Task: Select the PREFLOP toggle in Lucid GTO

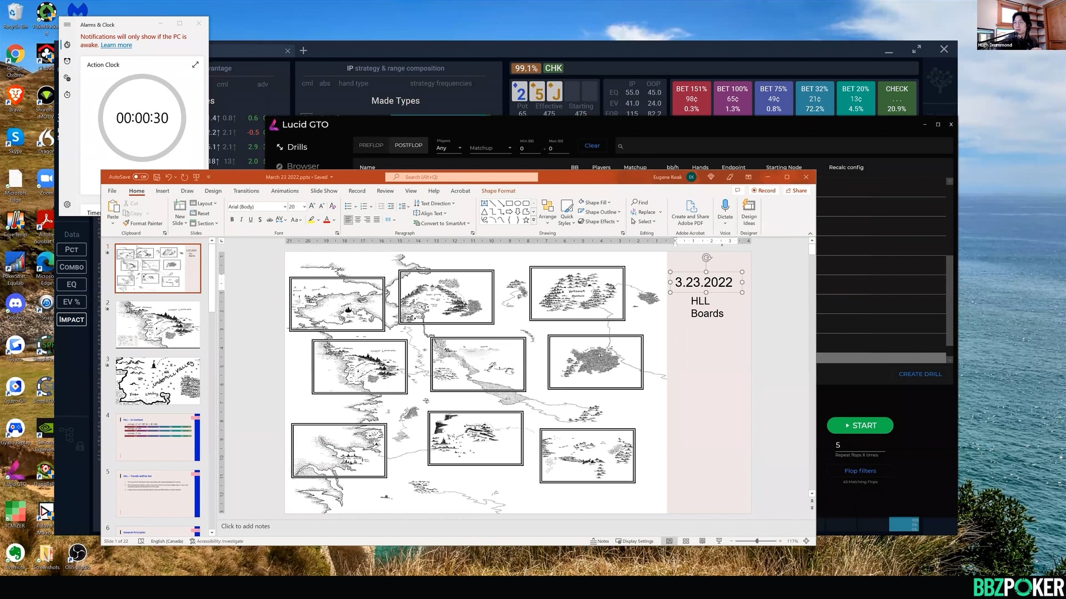Action: click(x=371, y=145)
